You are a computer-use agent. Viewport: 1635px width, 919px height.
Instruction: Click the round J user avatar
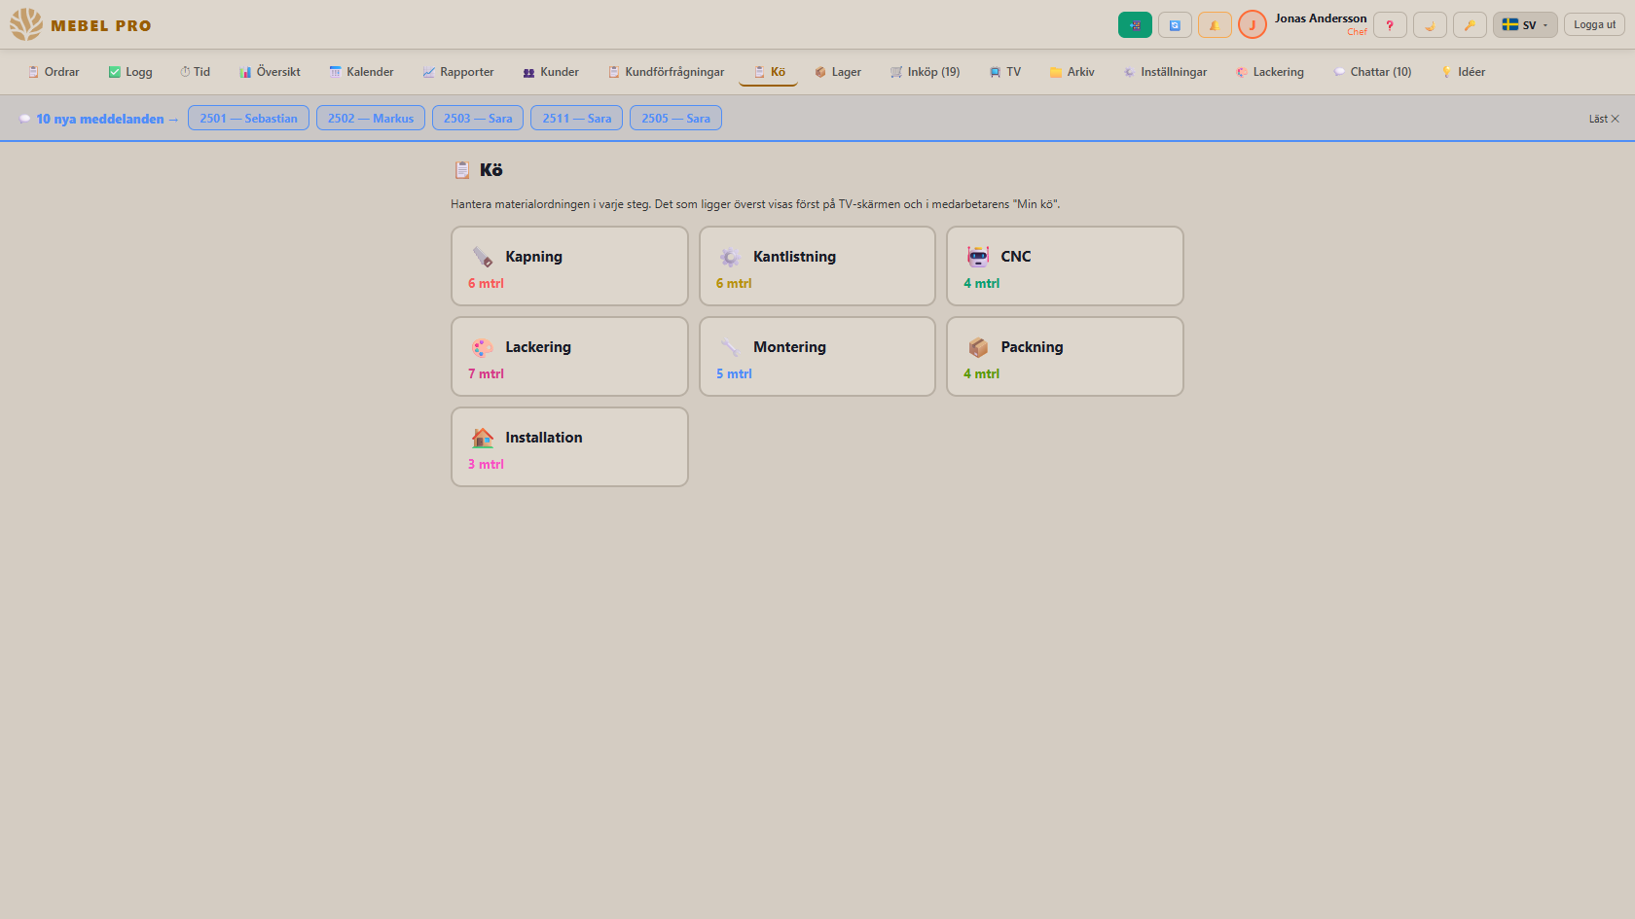click(1253, 25)
